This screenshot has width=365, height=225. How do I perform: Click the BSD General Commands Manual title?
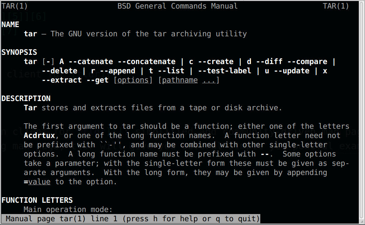178,6
